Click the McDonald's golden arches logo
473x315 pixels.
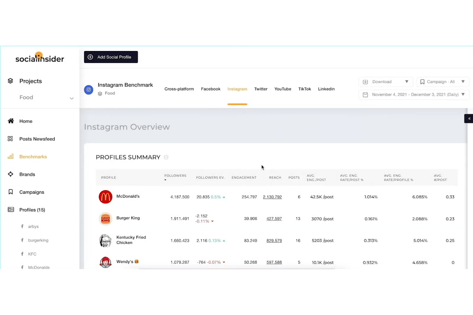(105, 197)
